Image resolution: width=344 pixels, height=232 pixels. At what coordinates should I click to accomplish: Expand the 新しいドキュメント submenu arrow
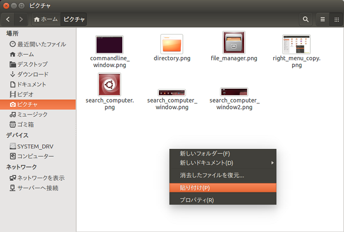coord(272,163)
